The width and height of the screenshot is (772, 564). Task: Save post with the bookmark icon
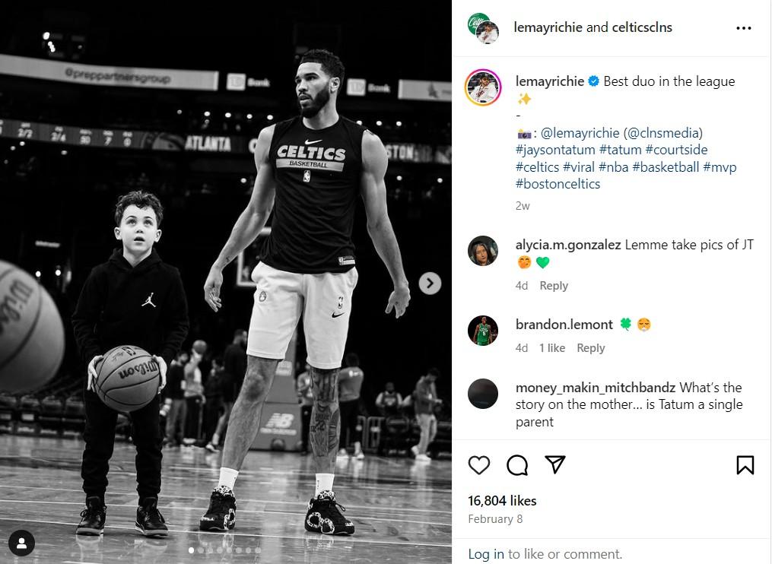click(x=745, y=464)
